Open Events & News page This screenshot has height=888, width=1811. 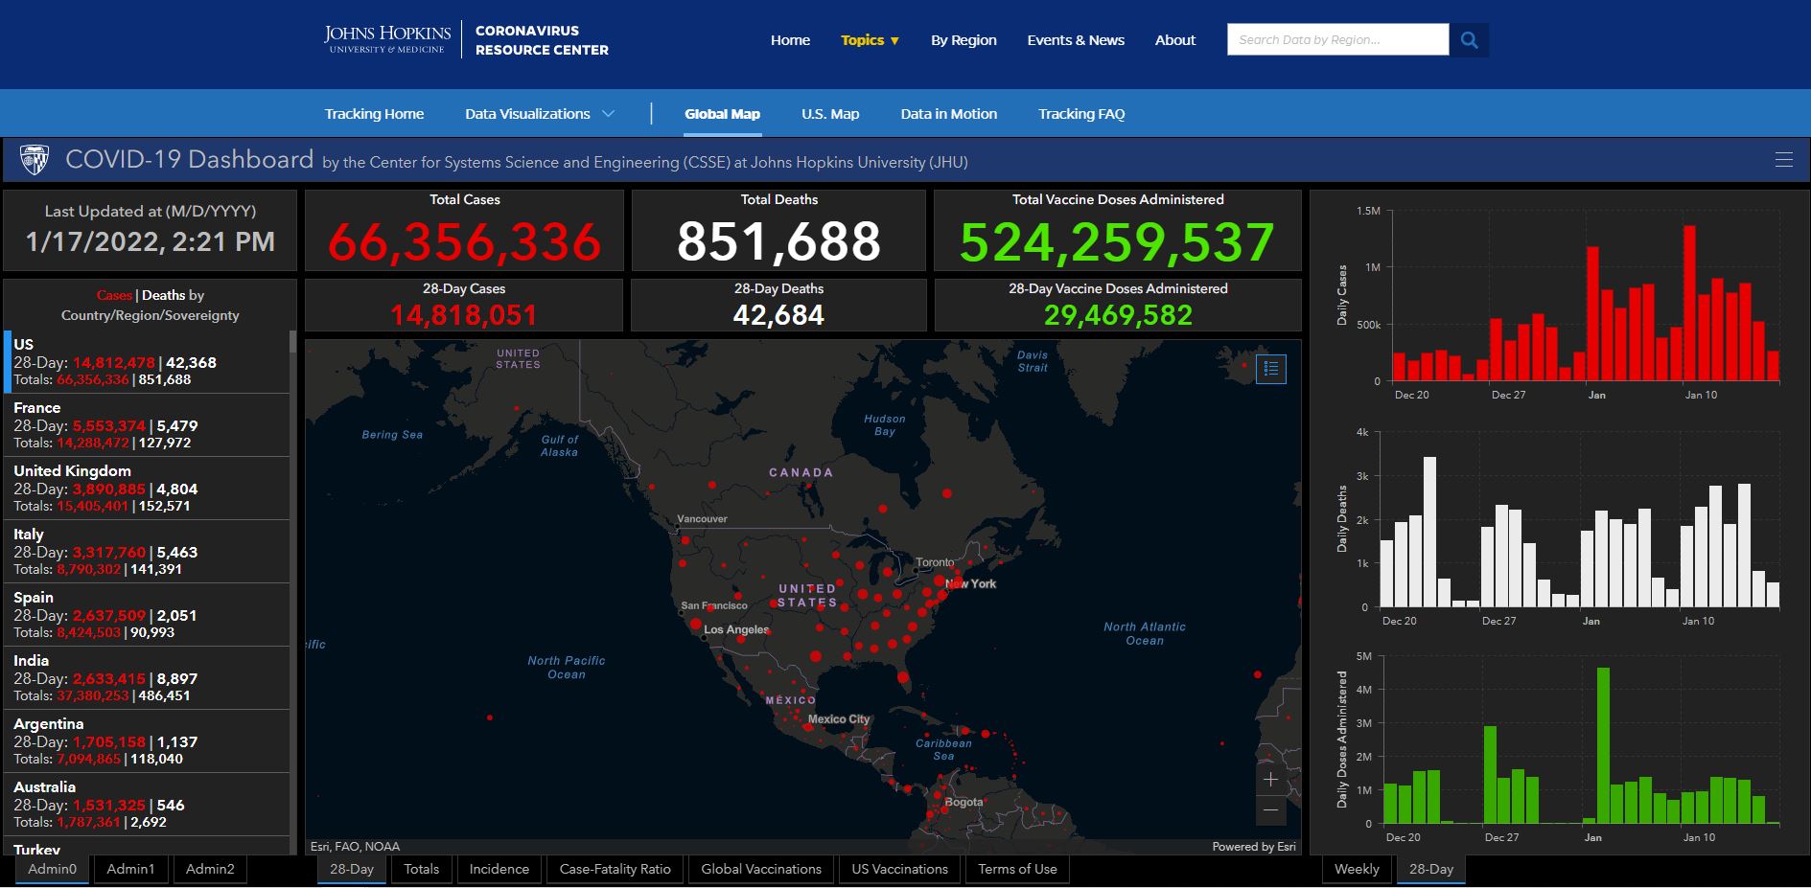(1076, 40)
